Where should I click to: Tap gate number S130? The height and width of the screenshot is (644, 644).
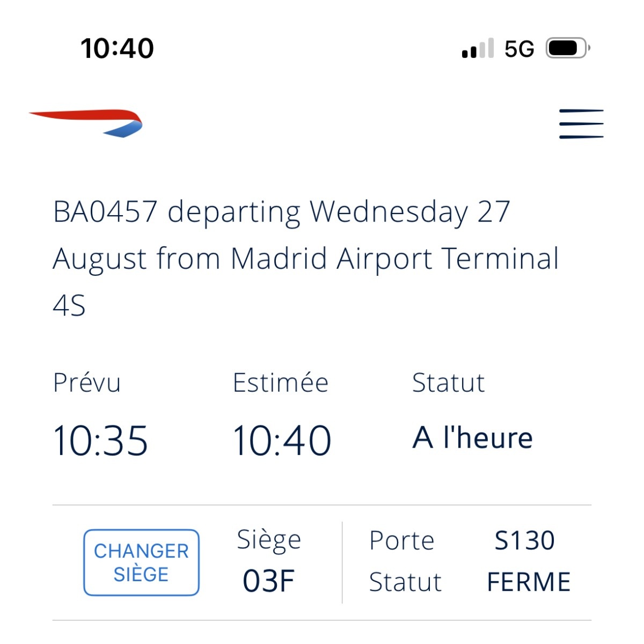(x=524, y=540)
